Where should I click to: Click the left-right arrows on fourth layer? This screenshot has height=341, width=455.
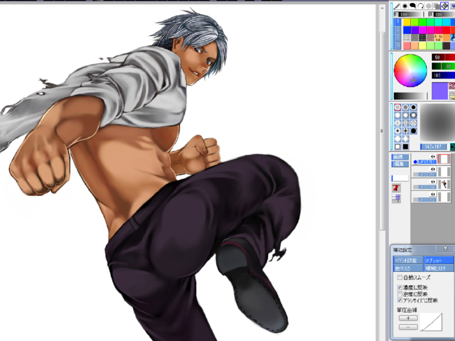point(433,194)
